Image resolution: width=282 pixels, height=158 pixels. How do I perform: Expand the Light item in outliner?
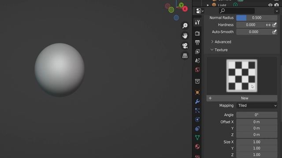(x=208, y=5)
